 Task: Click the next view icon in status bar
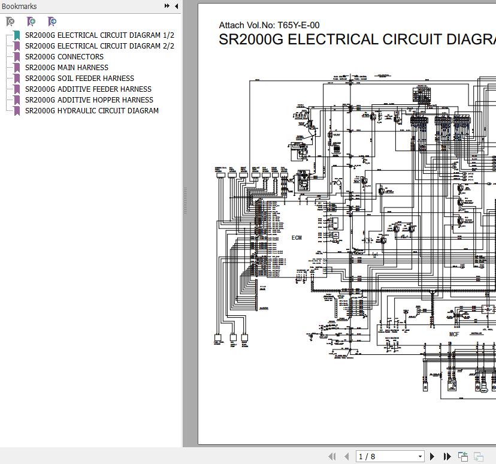coord(479,456)
